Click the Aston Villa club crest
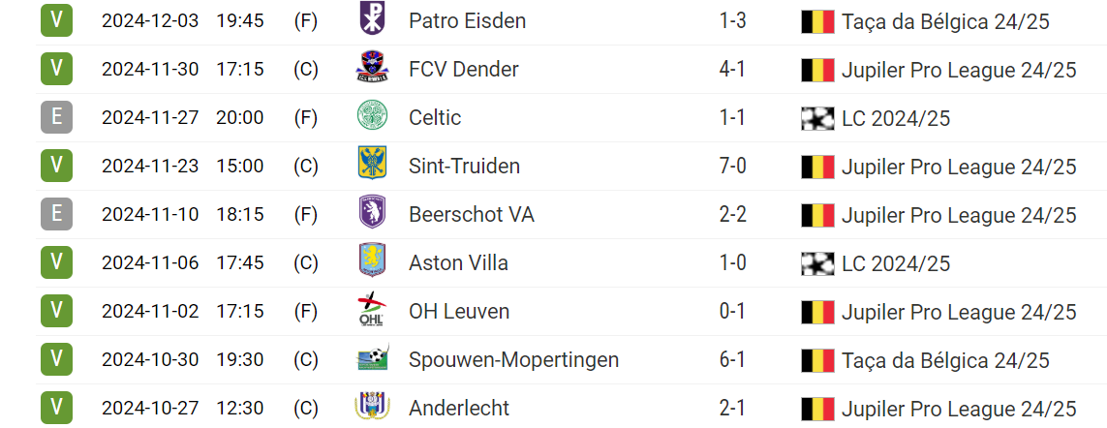 372,262
